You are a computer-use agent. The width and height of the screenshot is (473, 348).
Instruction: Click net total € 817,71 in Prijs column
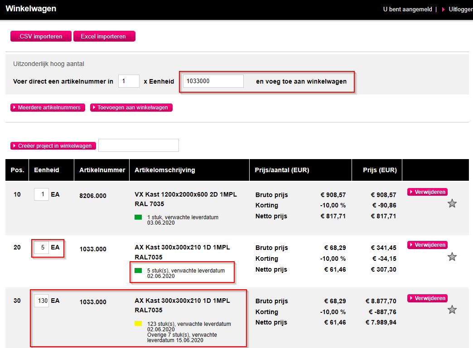(x=383, y=216)
